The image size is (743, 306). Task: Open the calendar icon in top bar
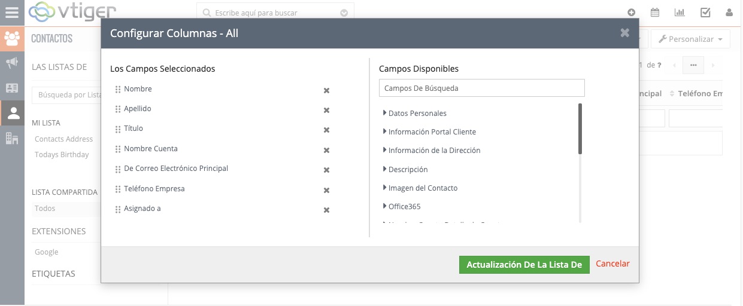click(x=655, y=13)
